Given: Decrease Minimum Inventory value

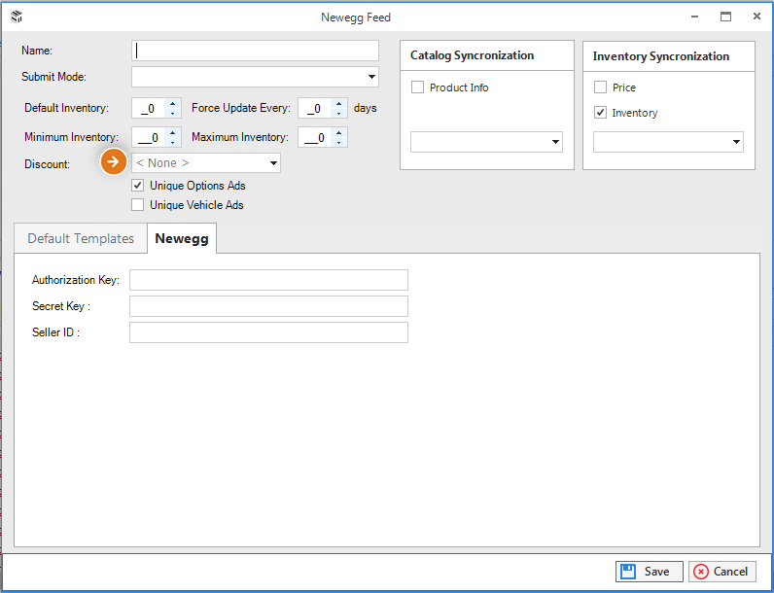Looking at the screenshot, I should pyautogui.click(x=172, y=143).
